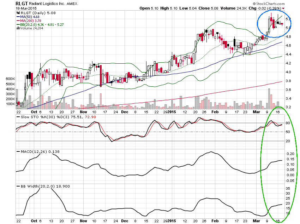Click the 3.2 price axis label

288,107
